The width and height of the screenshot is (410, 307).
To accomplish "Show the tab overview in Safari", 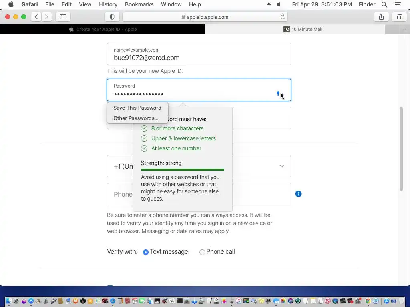I will pos(399,17).
